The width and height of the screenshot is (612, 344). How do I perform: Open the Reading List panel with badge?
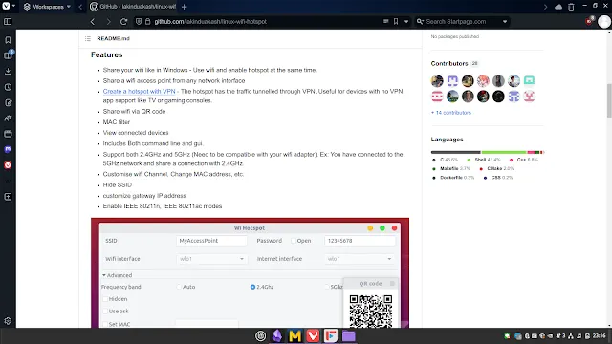point(8,55)
